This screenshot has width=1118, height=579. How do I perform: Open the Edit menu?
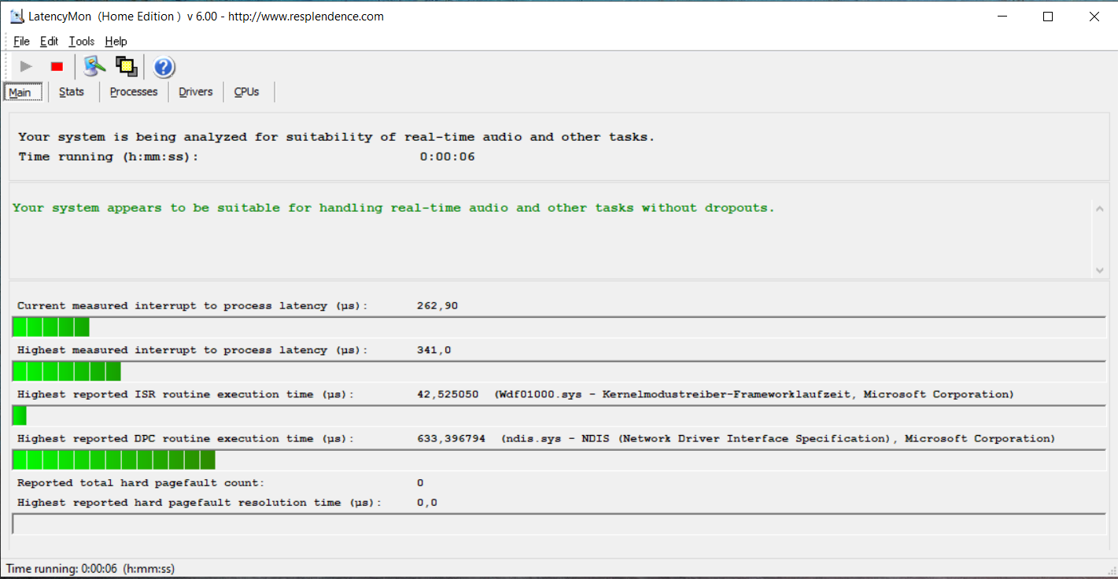49,42
